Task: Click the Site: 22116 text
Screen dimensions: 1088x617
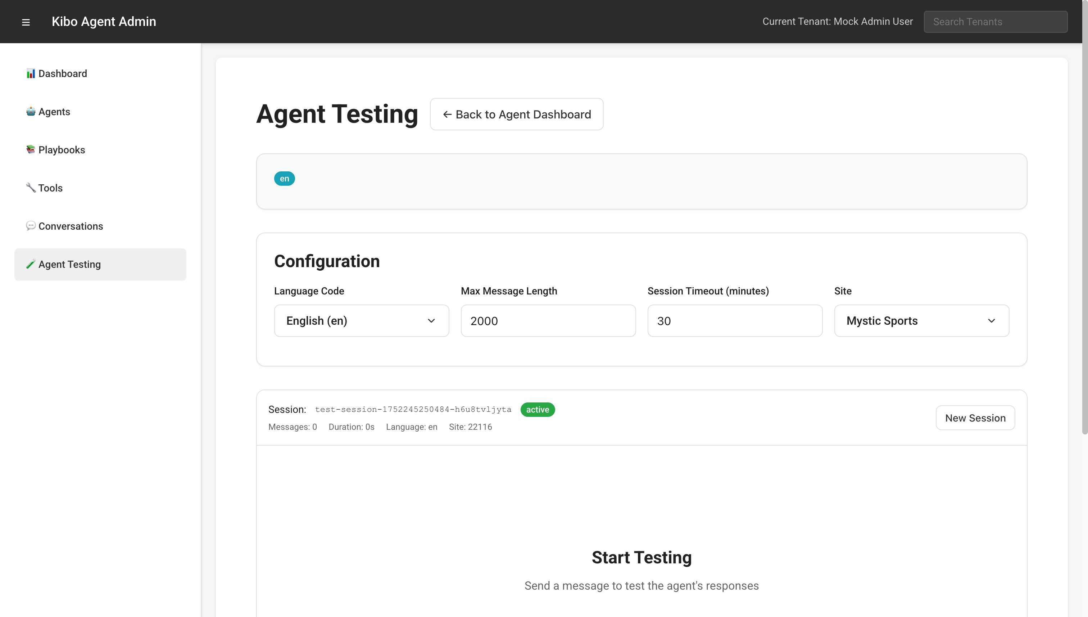Action: [x=471, y=427]
